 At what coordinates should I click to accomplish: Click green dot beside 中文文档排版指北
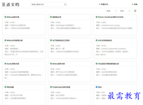point(96,40)
